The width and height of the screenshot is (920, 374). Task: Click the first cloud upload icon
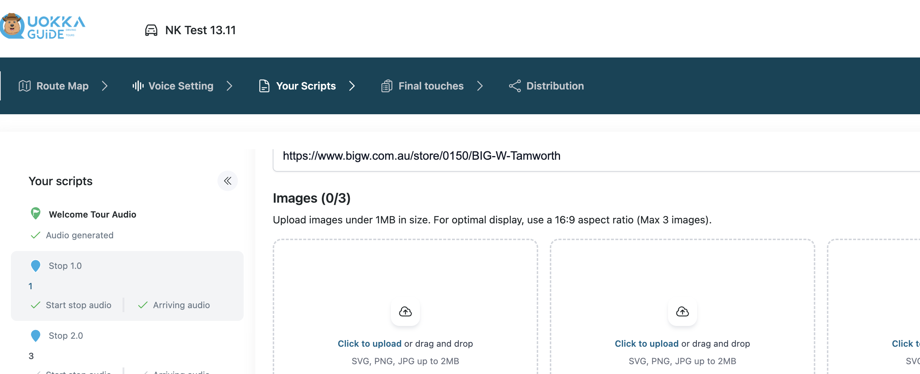405,312
